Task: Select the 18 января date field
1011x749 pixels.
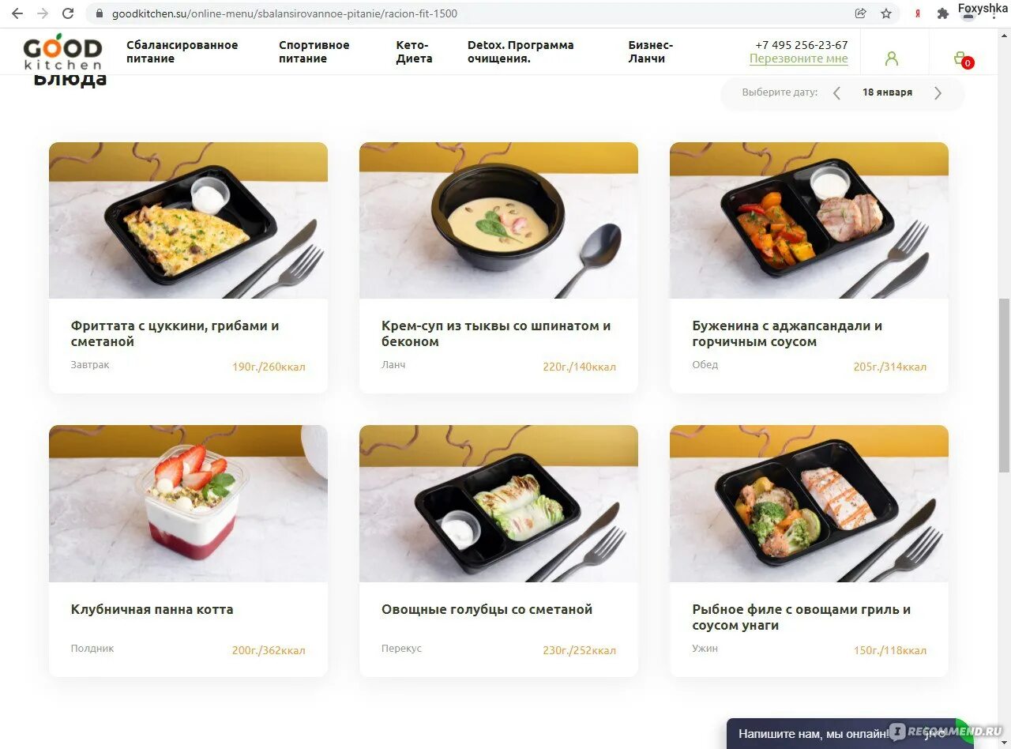Action: click(887, 92)
